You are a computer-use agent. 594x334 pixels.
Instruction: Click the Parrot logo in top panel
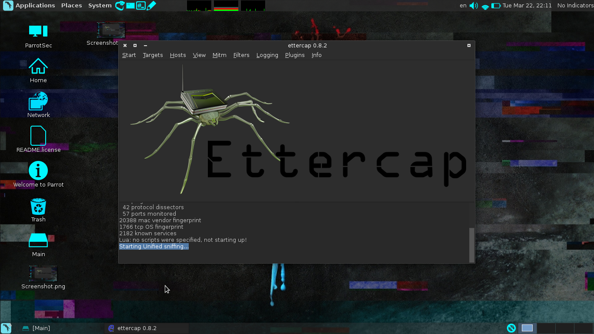8,6
